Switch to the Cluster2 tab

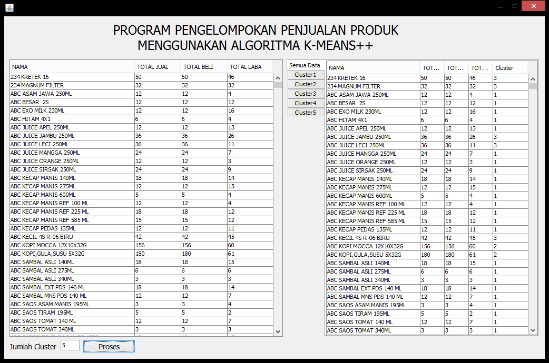pyautogui.click(x=306, y=84)
